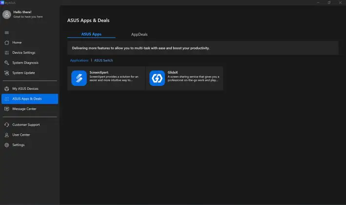Click the MyASUS logo in title bar
Image resolution: width=346 pixels, height=205 pixels.
(2, 2)
